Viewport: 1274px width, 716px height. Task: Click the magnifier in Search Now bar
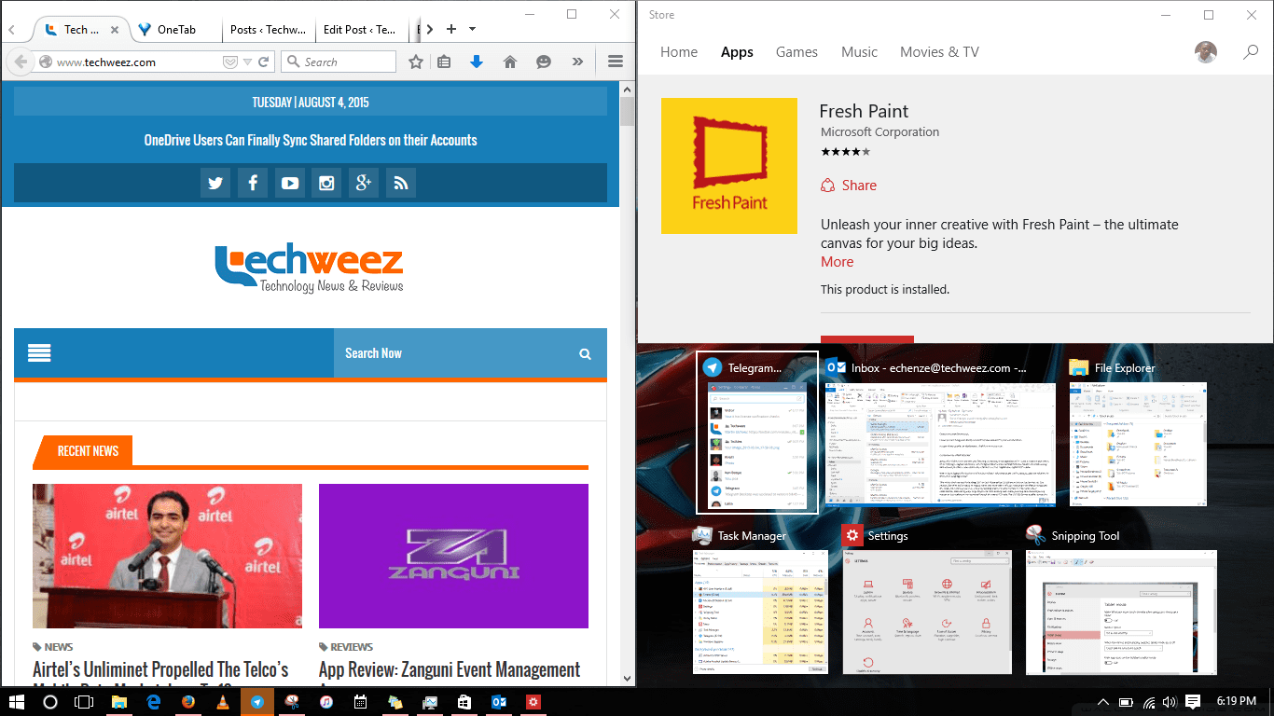pos(585,354)
